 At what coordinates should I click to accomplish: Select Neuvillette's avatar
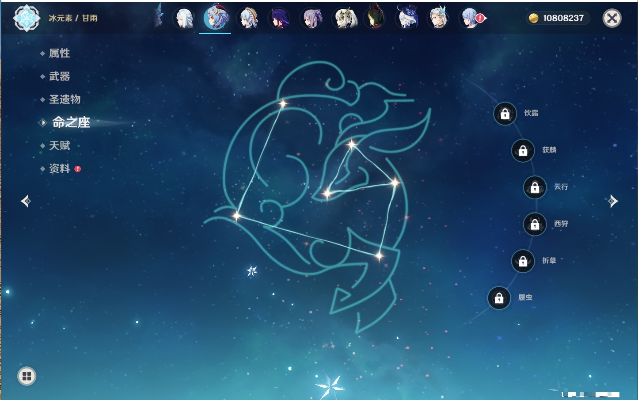click(438, 19)
